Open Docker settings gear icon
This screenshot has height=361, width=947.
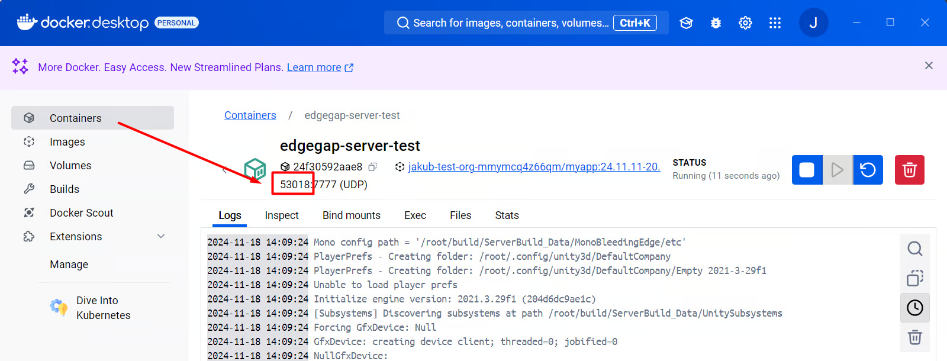(745, 23)
